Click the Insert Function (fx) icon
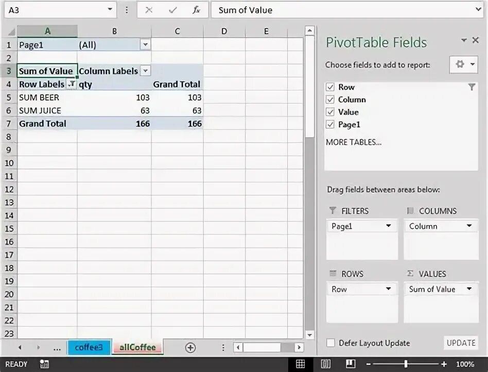The width and height of the screenshot is (488, 372). click(x=196, y=9)
